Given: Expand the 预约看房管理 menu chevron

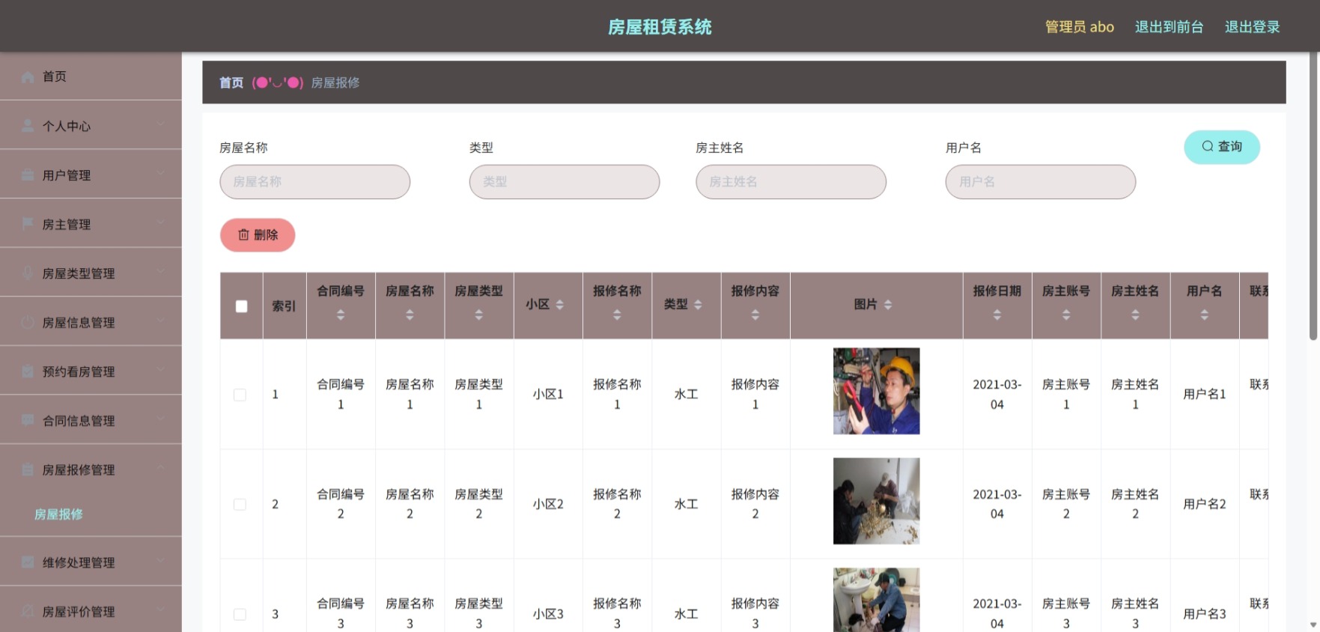Looking at the screenshot, I should (x=161, y=370).
